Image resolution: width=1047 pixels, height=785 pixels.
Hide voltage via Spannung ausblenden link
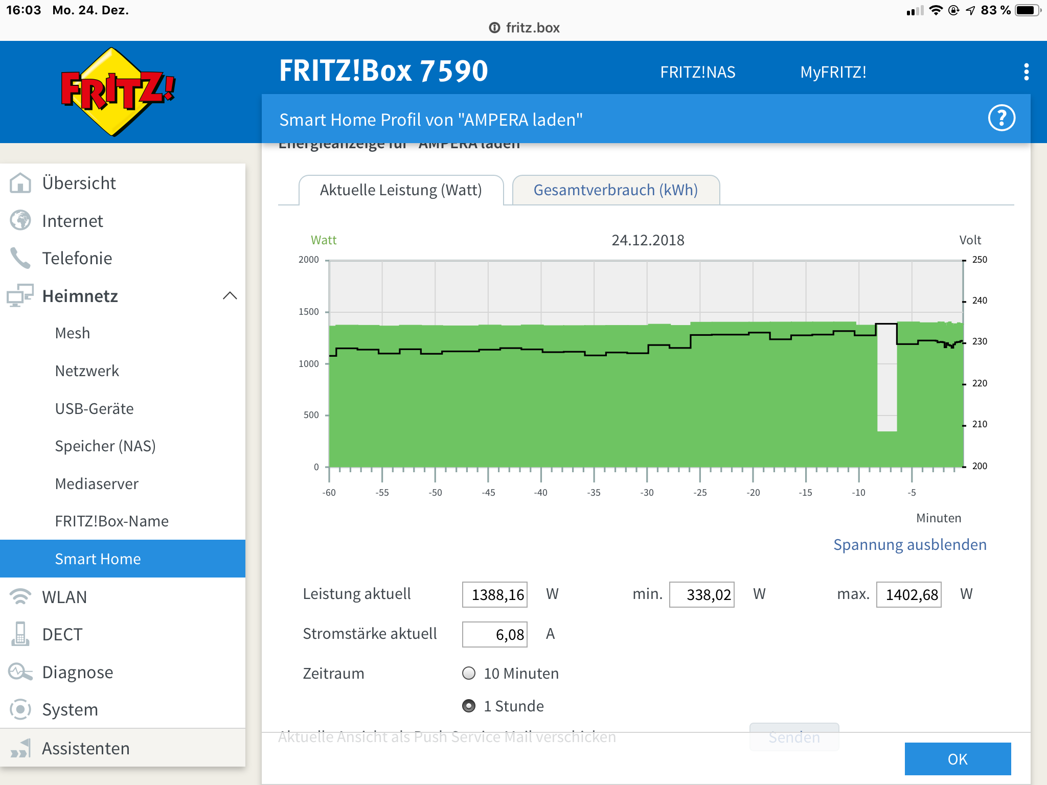(909, 544)
